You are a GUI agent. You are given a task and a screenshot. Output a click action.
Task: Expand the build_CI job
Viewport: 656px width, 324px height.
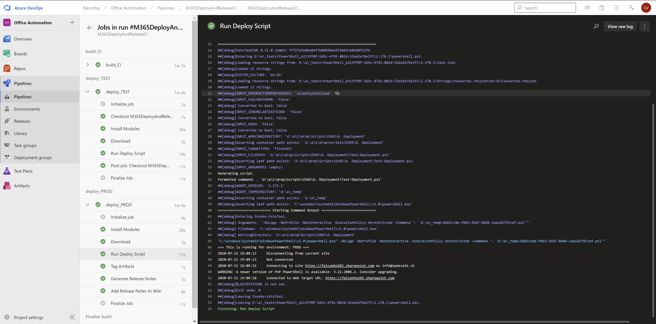pos(88,65)
